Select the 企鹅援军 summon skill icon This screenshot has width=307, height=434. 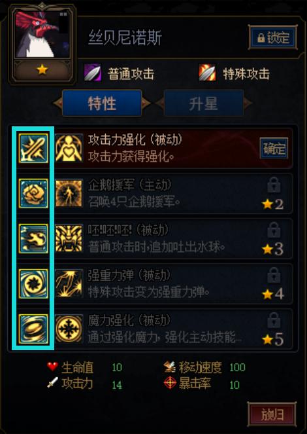[x=69, y=193]
